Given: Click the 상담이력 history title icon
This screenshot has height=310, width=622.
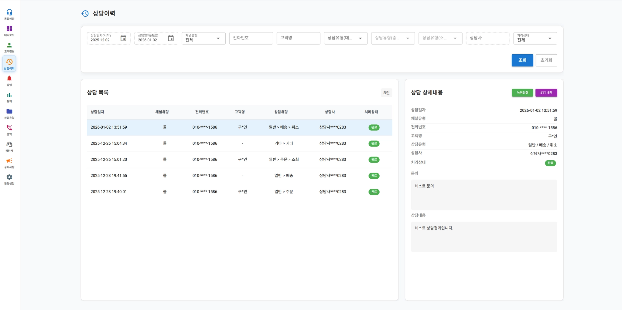Looking at the screenshot, I should point(85,13).
